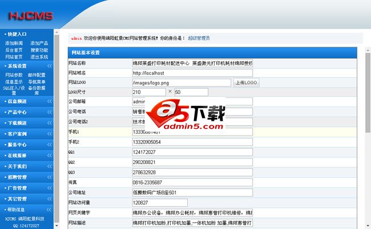Open 导航菜单 under system settings

point(37,82)
